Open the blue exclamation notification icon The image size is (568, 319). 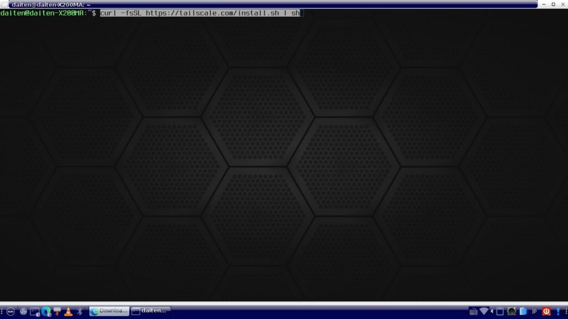(x=557, y=311)
